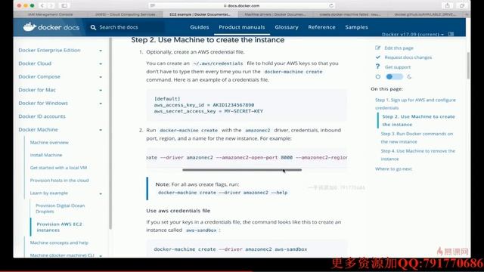Click the Request docs changes checkmark icon
The width and height of the screenshot is (484, 272).
(378, 57)
